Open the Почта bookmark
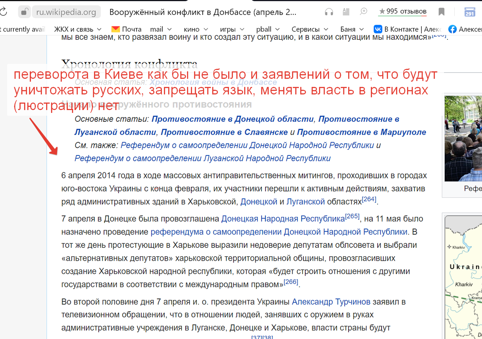Screen dimensions: 482x339 point(127,29)
